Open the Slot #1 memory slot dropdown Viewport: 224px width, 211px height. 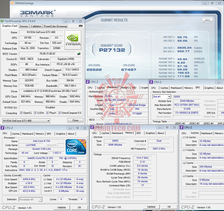(162, 97)
